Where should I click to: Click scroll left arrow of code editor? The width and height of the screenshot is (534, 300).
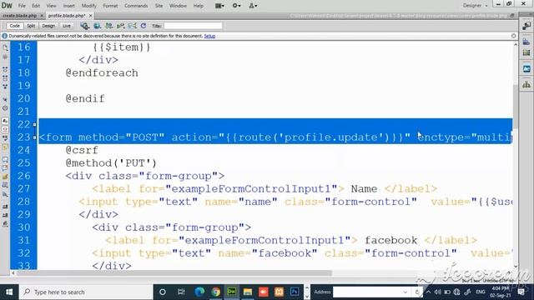pos(13,272)
